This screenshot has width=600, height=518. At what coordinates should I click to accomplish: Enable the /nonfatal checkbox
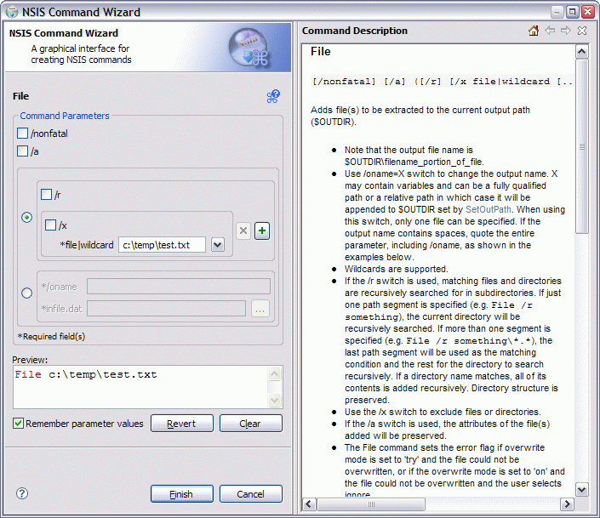pyautogui.click(x=23, y=134)
